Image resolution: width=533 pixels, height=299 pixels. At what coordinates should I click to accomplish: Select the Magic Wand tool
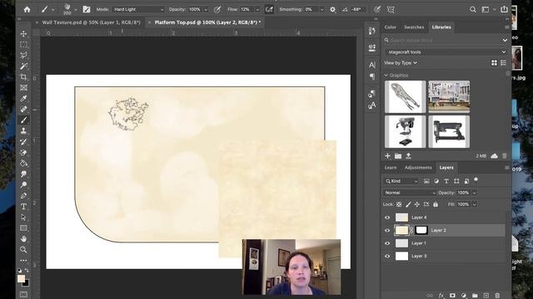pos(23,66)
